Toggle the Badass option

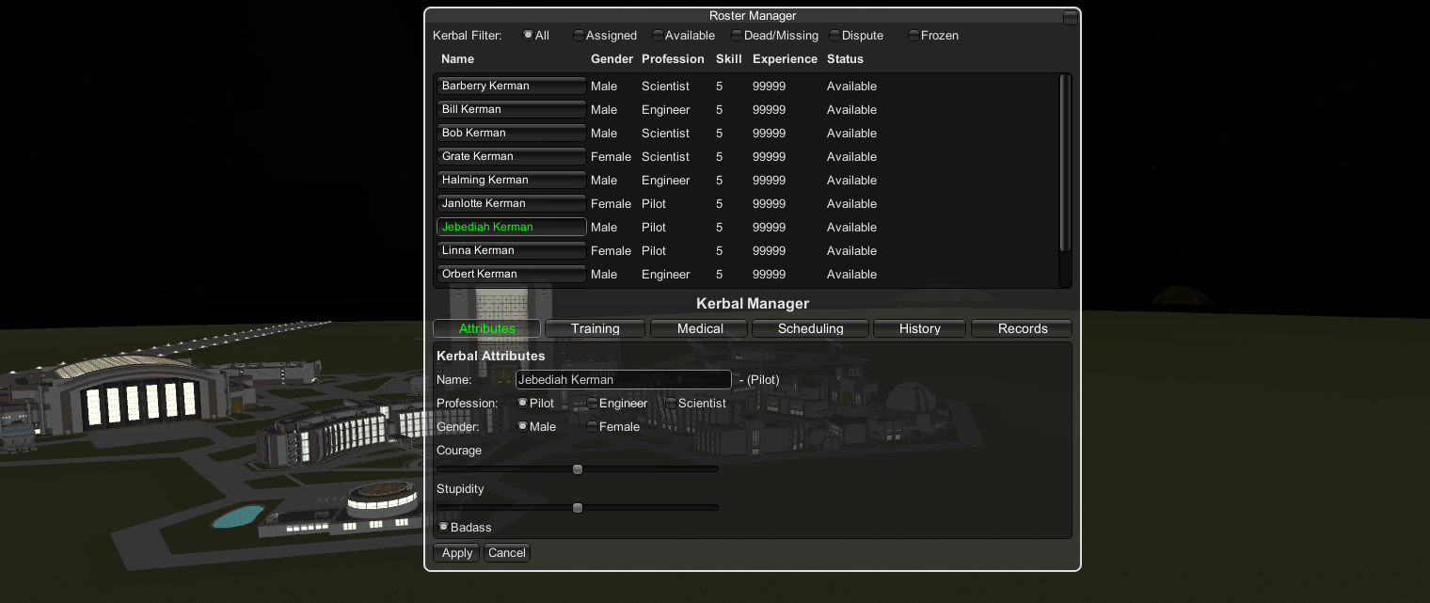444,528
